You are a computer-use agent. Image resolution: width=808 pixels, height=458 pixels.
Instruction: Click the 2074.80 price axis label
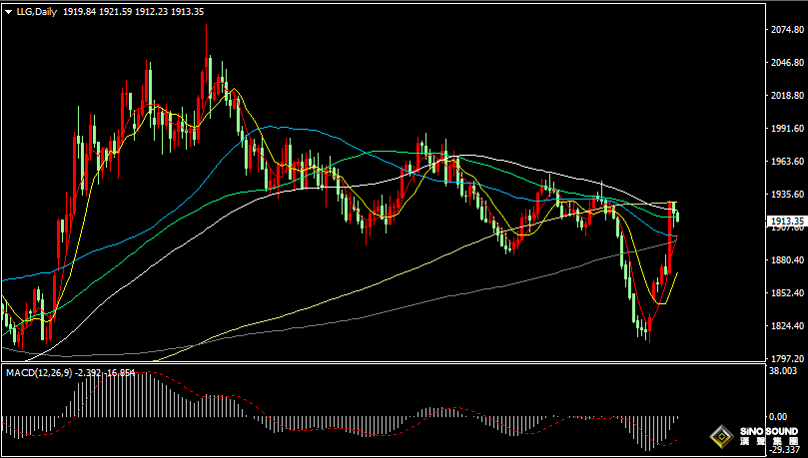pyautogui.click(x=787, y=30)
